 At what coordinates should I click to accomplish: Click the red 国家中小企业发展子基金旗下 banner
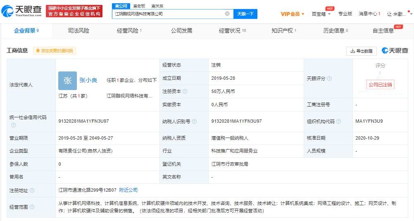74,11
